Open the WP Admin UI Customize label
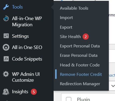The width and height of the screenshot is (115, 101). (26, 77)
